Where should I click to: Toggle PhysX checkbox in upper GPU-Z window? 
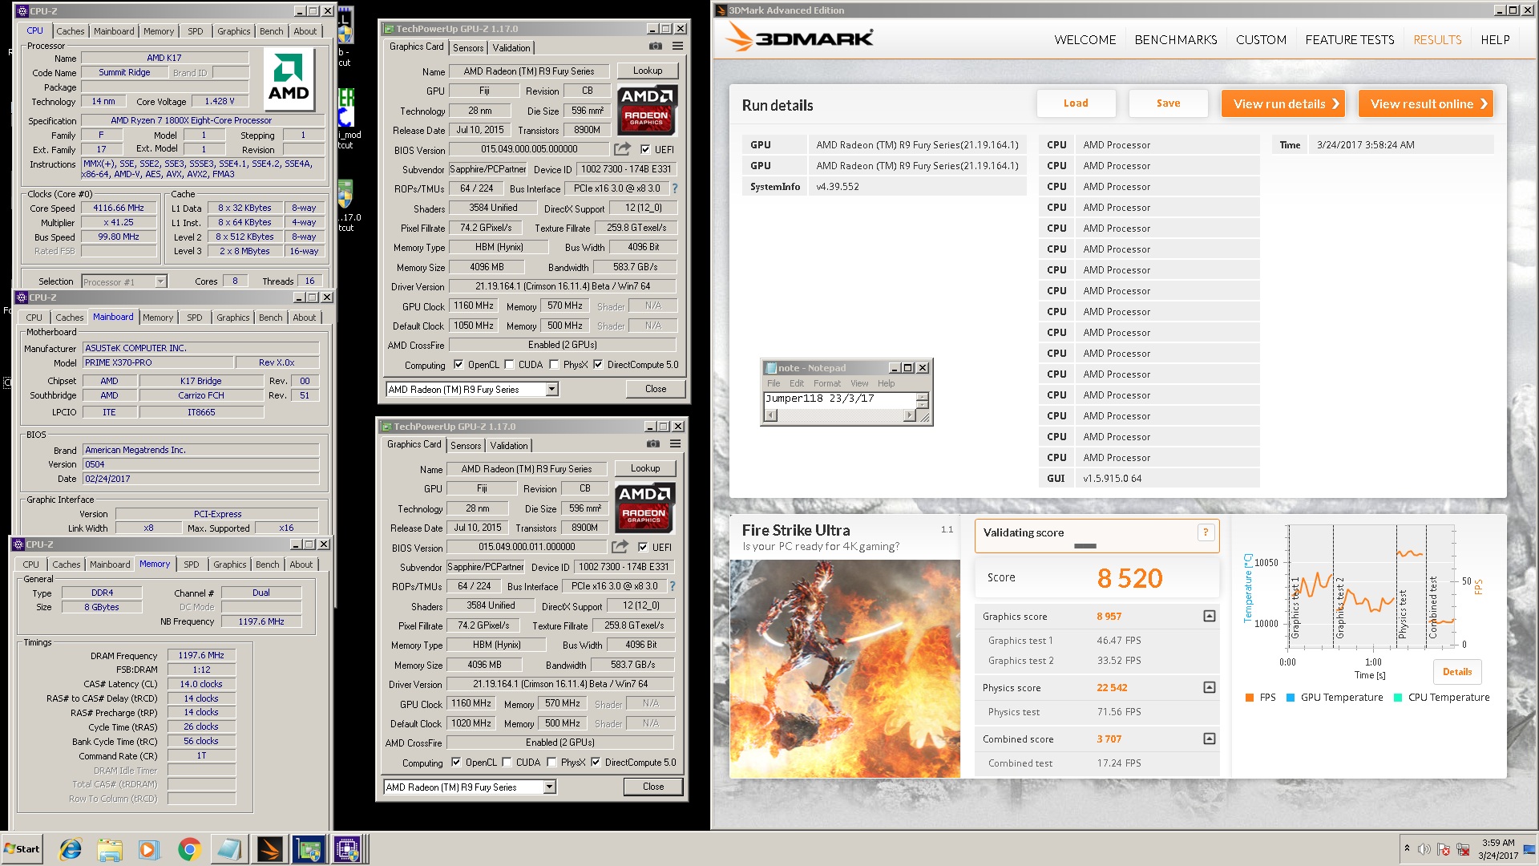554,364
